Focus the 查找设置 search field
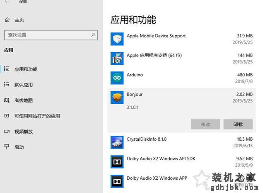Image resolution: width=265 pixels, height=193 pixels. pyautogui.click(x=51, y=35)
